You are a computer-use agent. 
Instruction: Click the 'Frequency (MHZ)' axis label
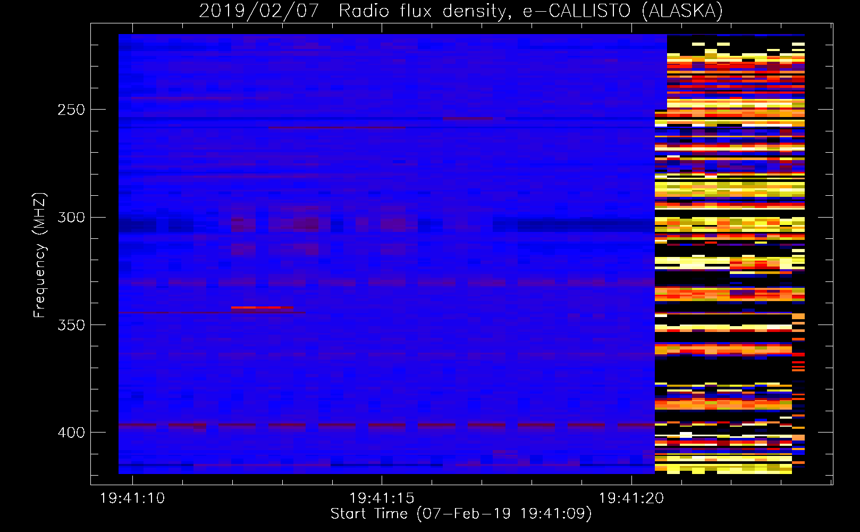(x=40, y=255)
